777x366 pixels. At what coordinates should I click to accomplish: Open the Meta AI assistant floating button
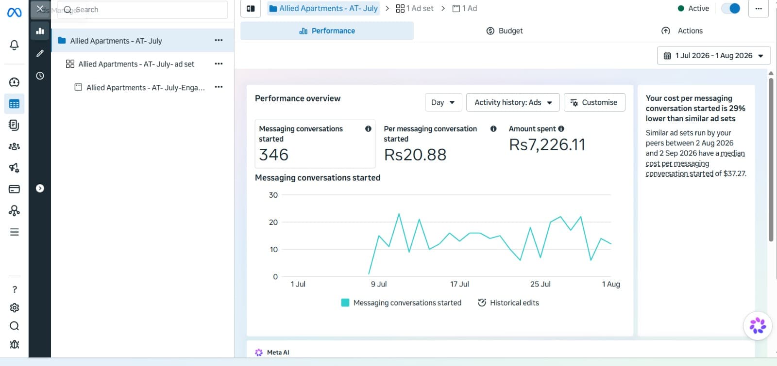758,325
